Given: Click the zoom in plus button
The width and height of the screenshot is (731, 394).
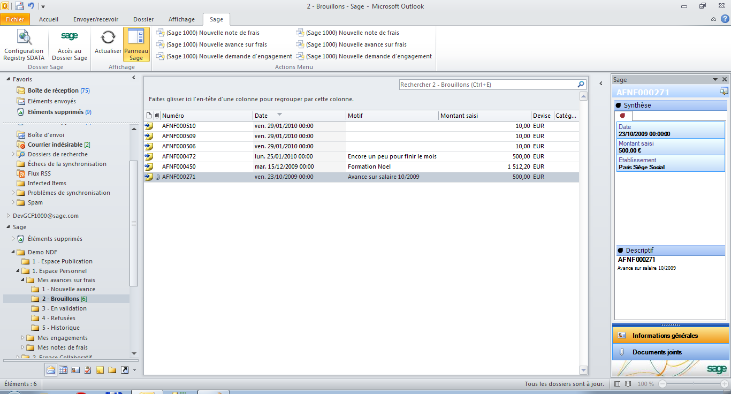Looking at the screenshot, I should click(725, 384).
